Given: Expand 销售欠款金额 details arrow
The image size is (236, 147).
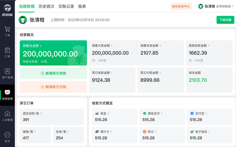Looking at the screenshot, I should pos(112,46).
